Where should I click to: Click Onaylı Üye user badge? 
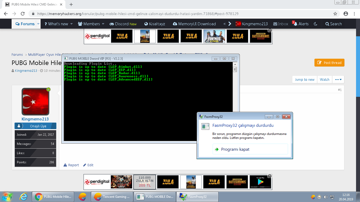(35, 126)
